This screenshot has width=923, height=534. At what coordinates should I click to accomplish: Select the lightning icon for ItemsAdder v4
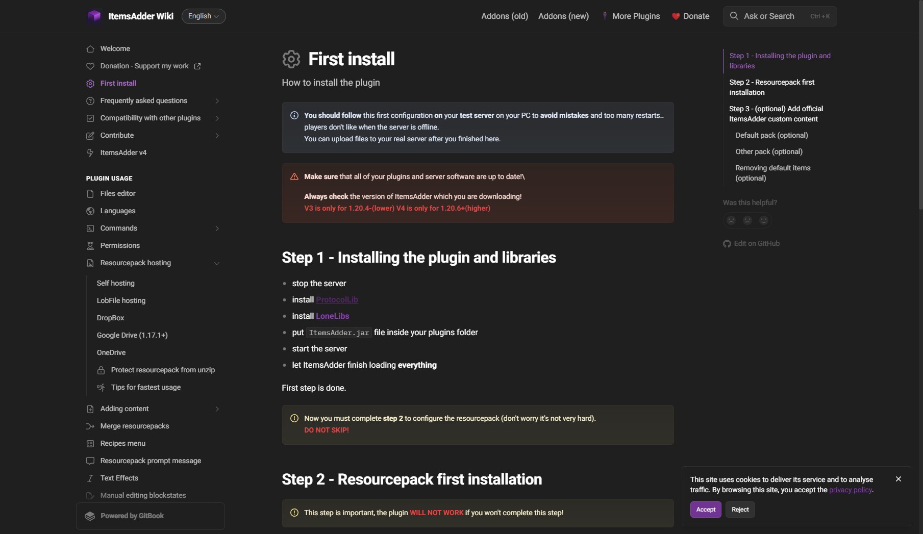pyautogui.click(x=90, y=152)
